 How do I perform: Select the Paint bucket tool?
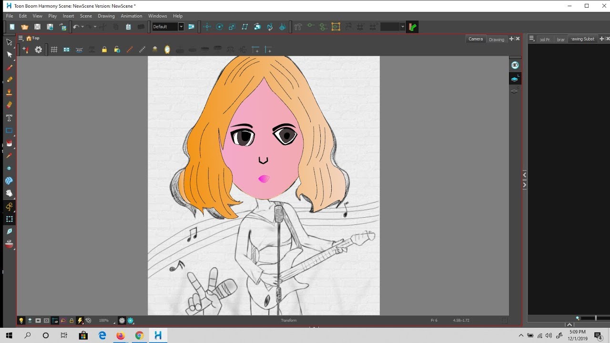coord(9,143)
